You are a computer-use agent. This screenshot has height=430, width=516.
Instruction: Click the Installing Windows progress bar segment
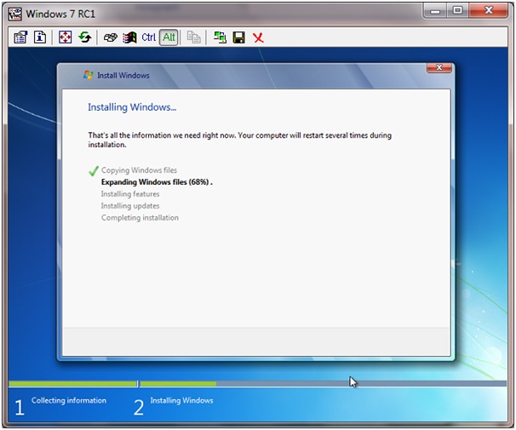click(324, 384)
